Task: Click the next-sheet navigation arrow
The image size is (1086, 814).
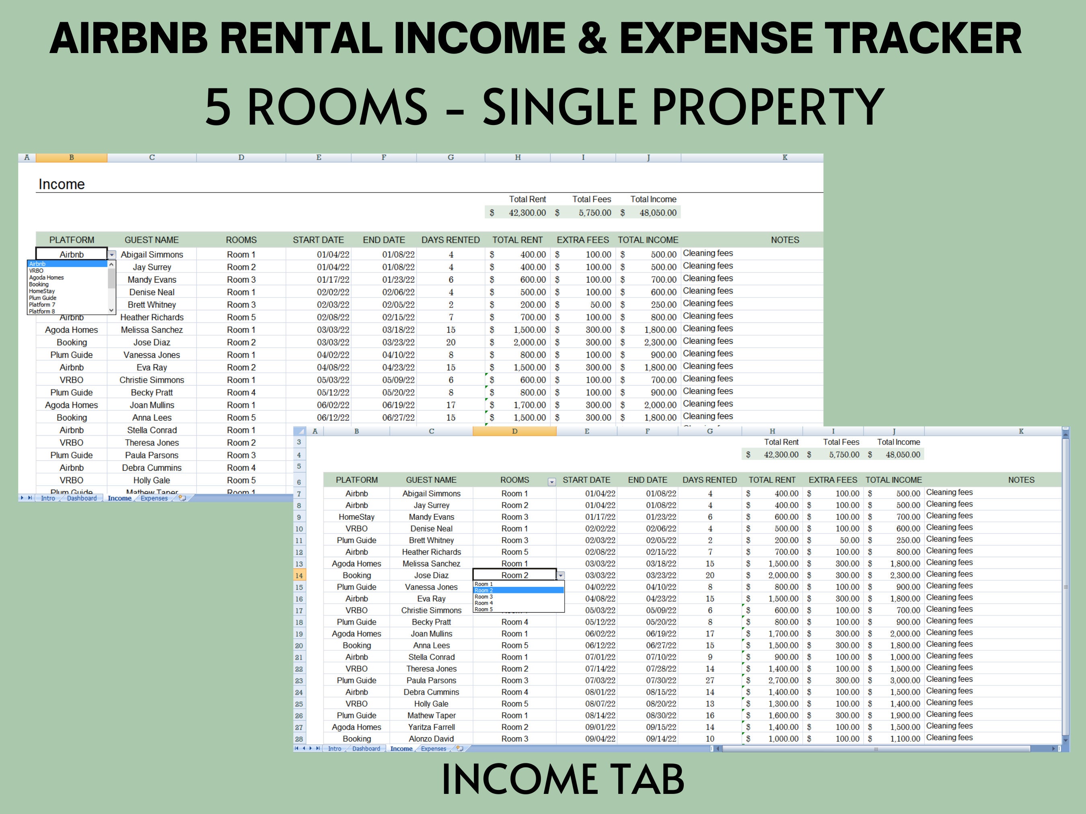Action: (x=311, y=749)
